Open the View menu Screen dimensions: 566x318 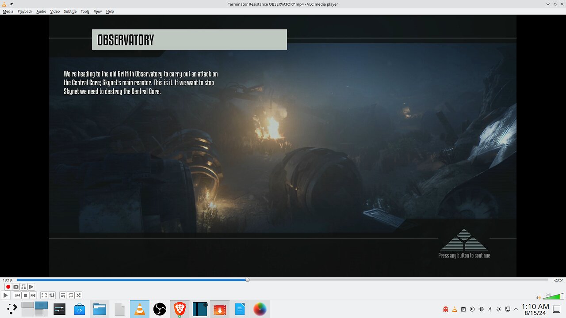[x=98, y=11]
